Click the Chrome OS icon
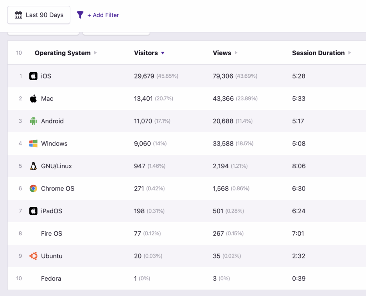This screenshot has width=366, height=296. pyautogui.click(x=33, y=188)
